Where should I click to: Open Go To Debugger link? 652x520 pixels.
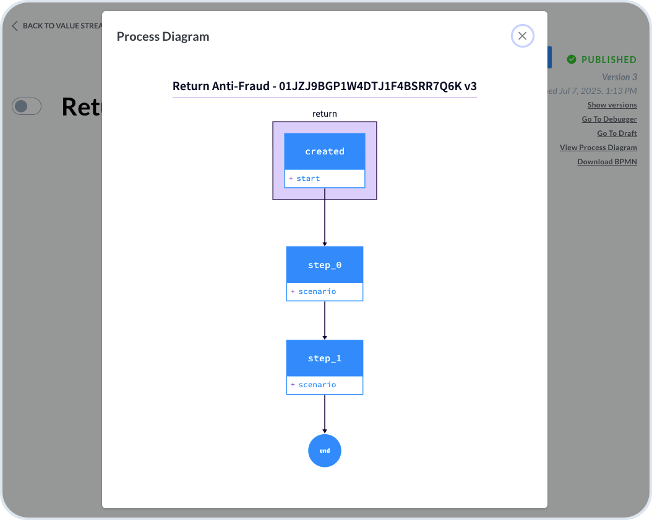click(x=609, y=119)
